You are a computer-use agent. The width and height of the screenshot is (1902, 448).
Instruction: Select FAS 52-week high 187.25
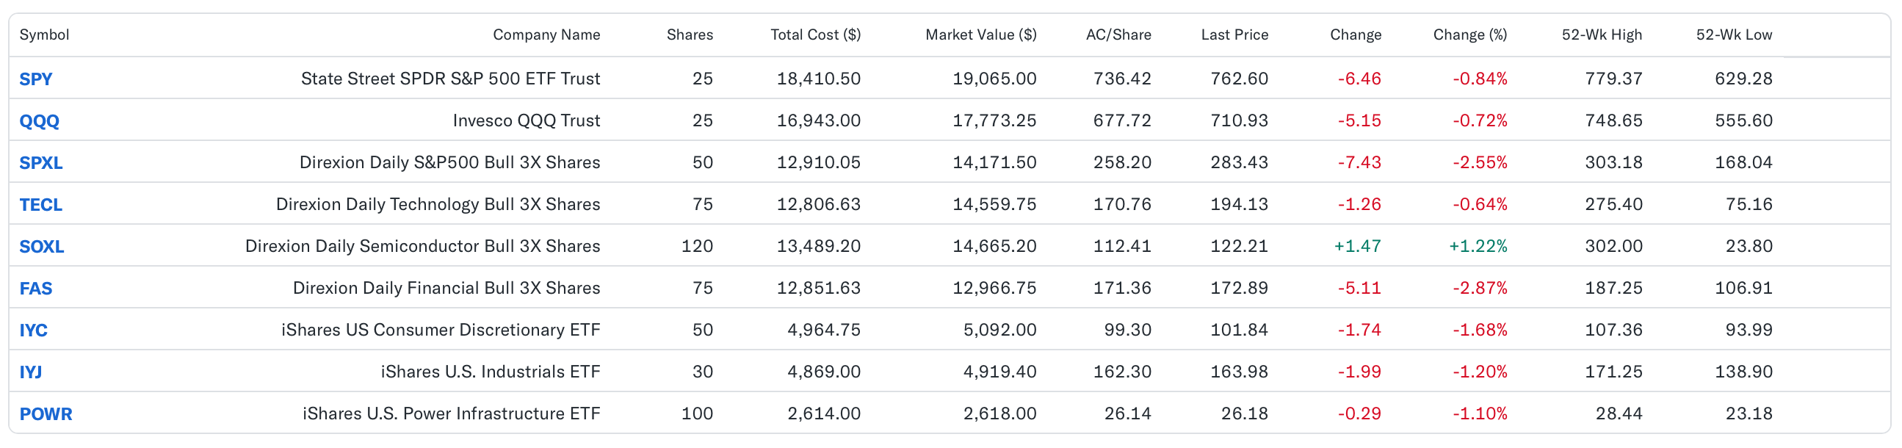coord(1613,288)
